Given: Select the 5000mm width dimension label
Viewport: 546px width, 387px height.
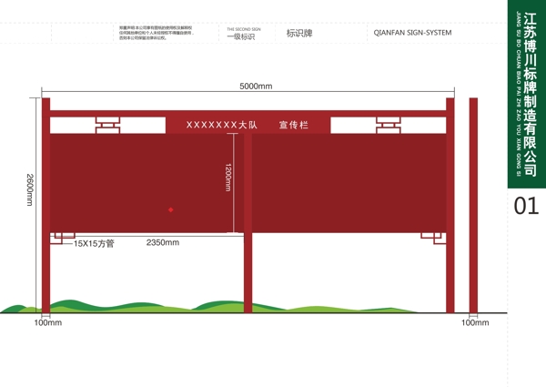Looking at the screenshot, I should click(x=256, y=87).
